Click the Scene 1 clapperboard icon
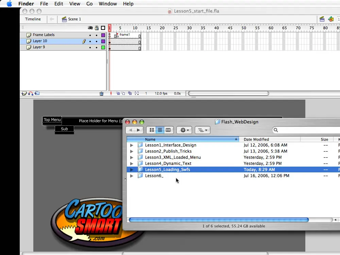The width and height of the screenshot is (340, 255). tap(64, 19)
